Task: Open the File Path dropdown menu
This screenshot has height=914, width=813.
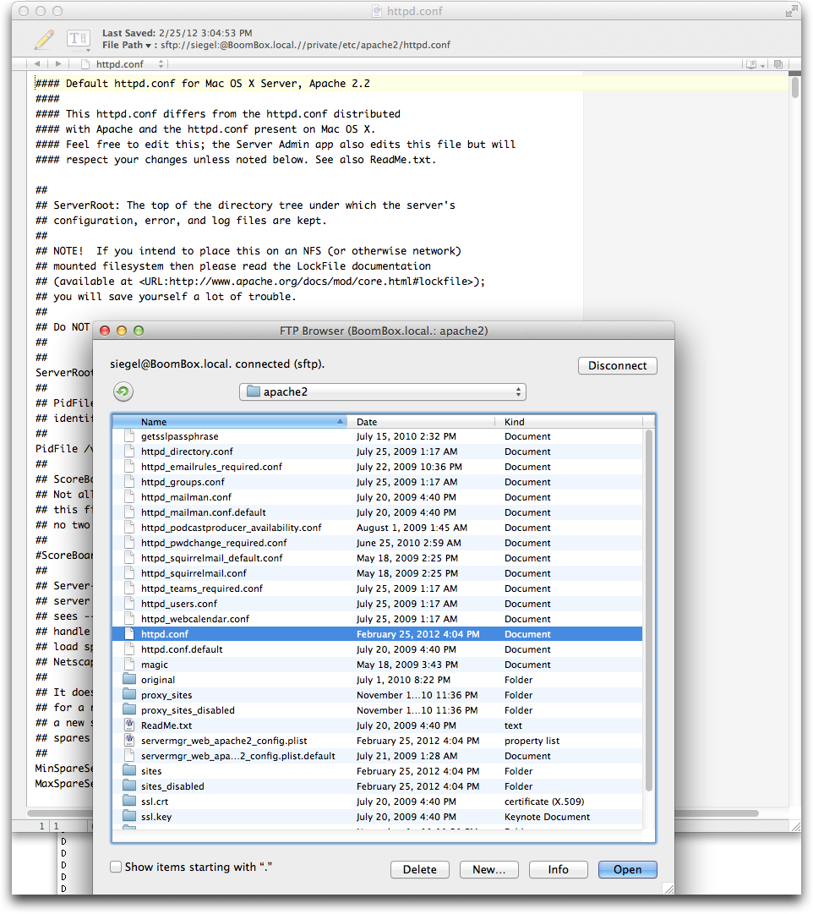Action: point(127,45)
